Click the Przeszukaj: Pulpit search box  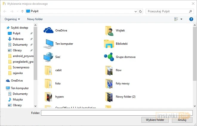coord(168,11)
